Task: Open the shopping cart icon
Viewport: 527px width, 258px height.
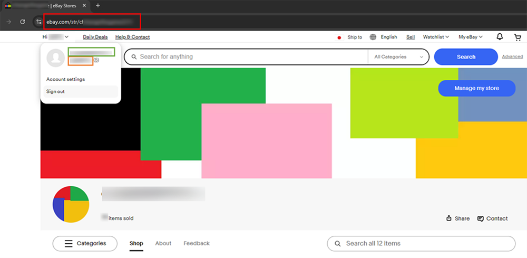Action: click(x=517, y=37)
